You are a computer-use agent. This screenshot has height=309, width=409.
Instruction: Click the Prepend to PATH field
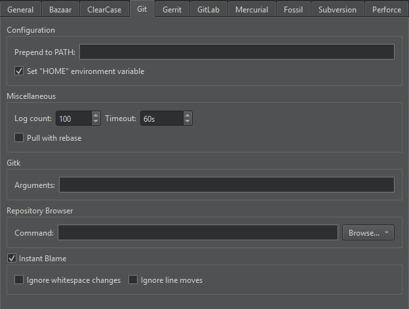(237, 52)
